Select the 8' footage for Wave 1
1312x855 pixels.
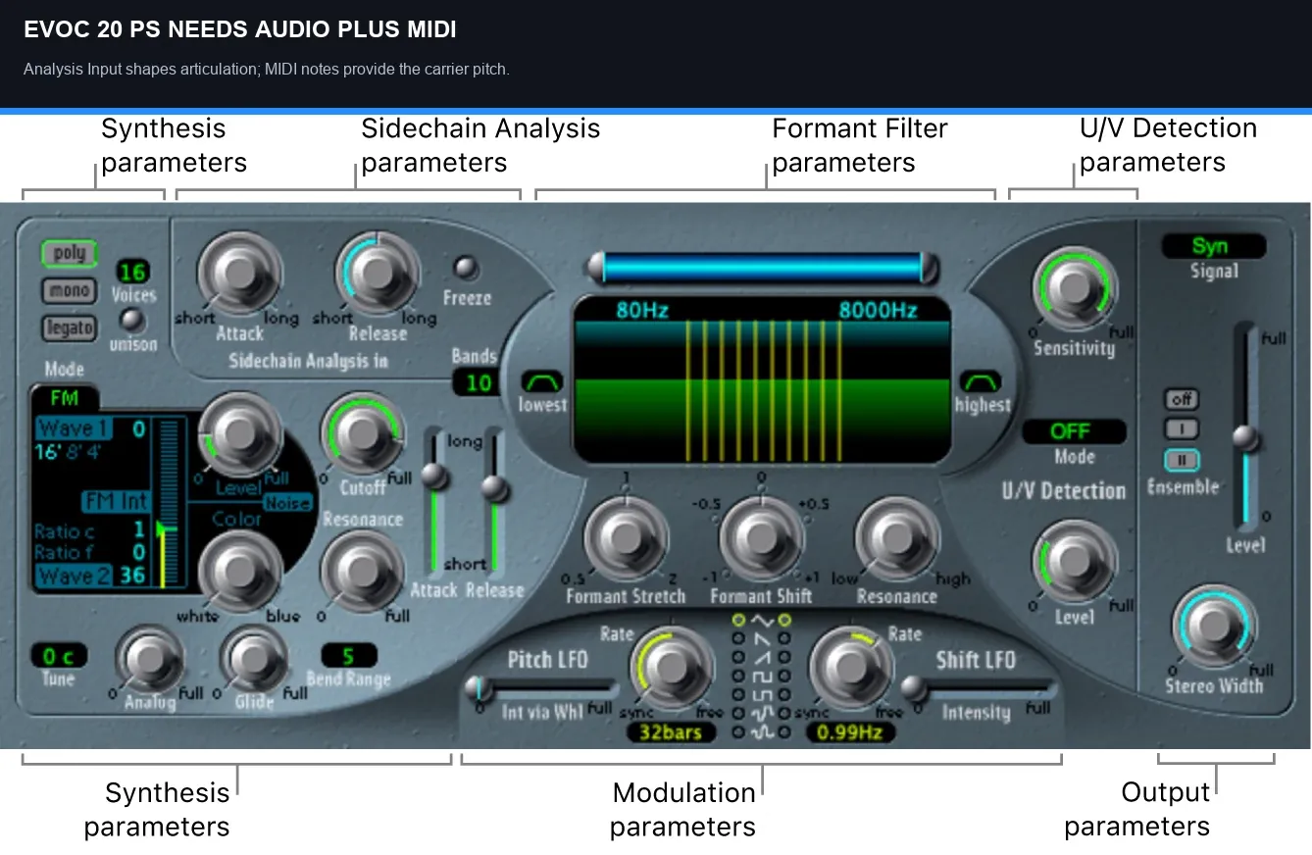(x=72, y=454)
